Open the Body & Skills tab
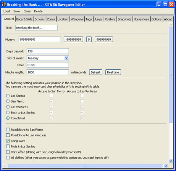This screenshot has width=176, height=171. 24,19
